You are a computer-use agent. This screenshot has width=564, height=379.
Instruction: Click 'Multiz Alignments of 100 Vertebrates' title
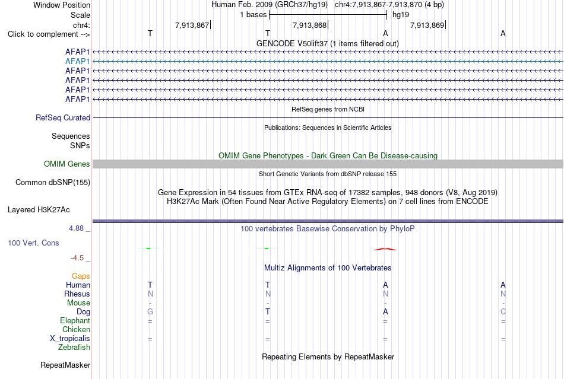coord(328,268)
